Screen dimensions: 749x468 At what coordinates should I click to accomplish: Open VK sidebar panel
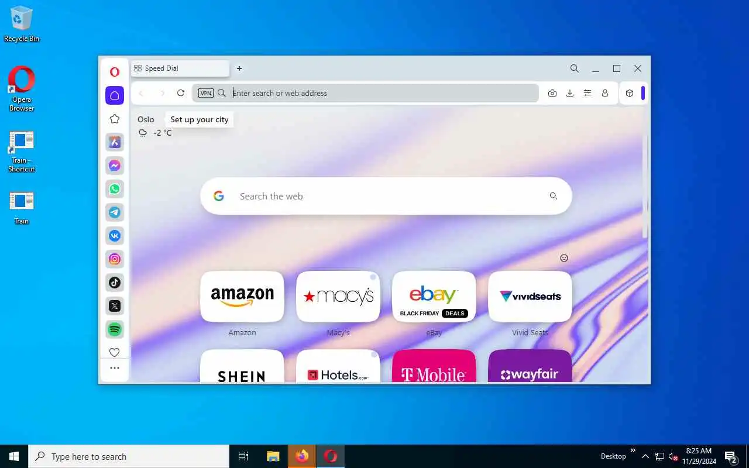pyautogui.click(x=115, y=236)
